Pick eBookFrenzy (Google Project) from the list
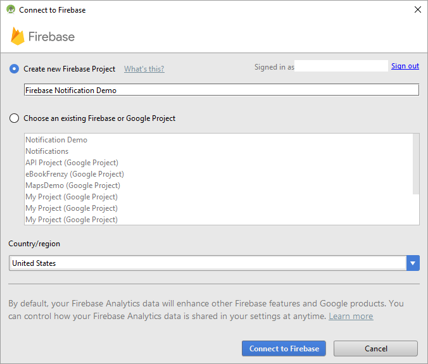This screenshot has height=364, width=428. click(75, 174)
